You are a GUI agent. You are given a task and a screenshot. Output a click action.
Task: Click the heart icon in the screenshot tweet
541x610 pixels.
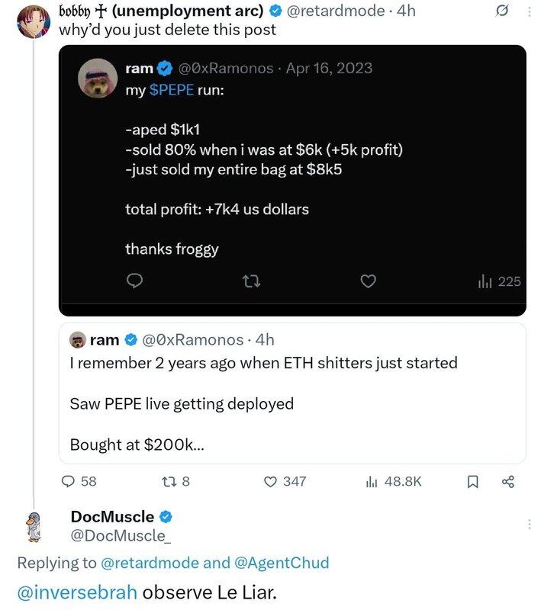pyautogui.click(x=368, y=281)
